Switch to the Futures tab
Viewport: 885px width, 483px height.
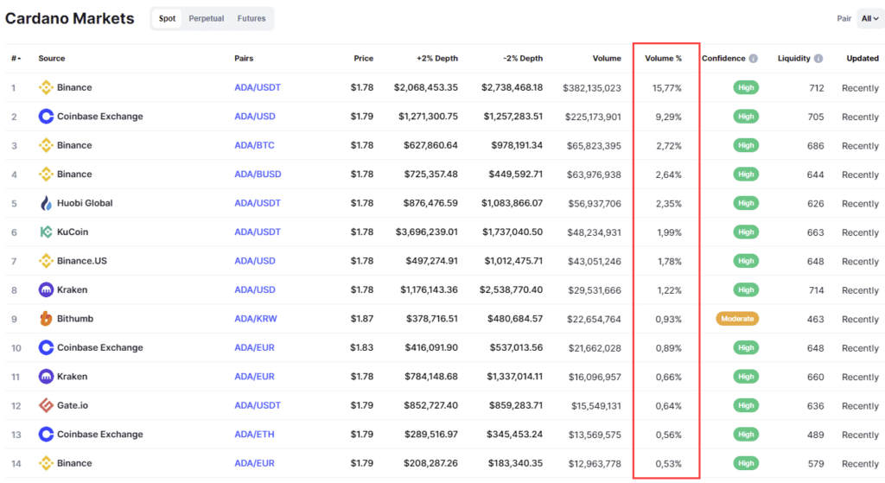251,18
